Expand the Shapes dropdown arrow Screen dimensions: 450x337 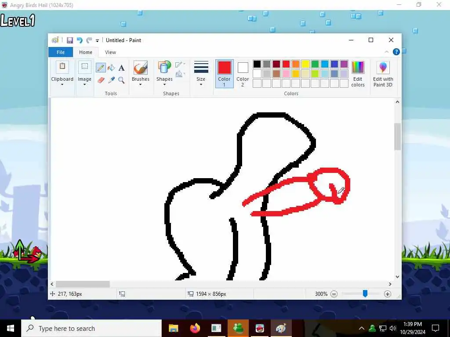164,85
